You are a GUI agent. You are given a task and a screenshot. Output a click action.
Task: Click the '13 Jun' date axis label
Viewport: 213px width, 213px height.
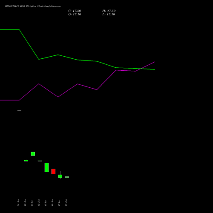[x=46, y=203]
